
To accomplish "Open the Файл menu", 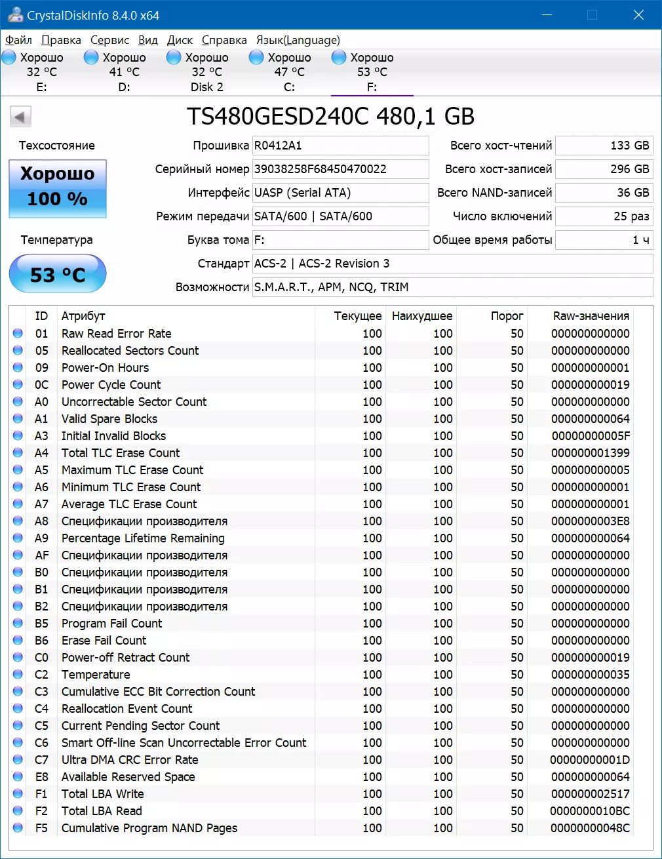I will (18, 40).
